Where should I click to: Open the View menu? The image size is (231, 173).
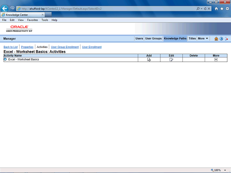21,20
